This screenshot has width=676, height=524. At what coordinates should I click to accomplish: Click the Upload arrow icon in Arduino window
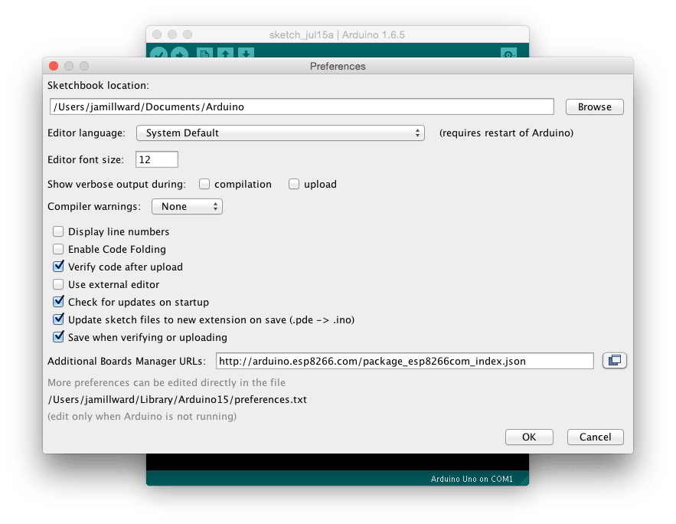[179, 53]
